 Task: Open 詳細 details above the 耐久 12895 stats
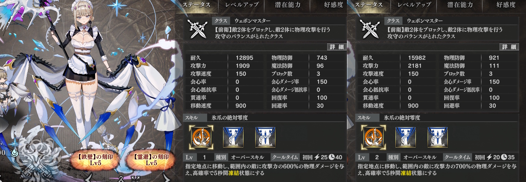pyautogui.click(x=337, y=47)
